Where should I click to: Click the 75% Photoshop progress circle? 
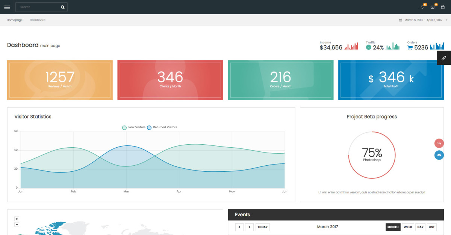(x=372, y=155)
